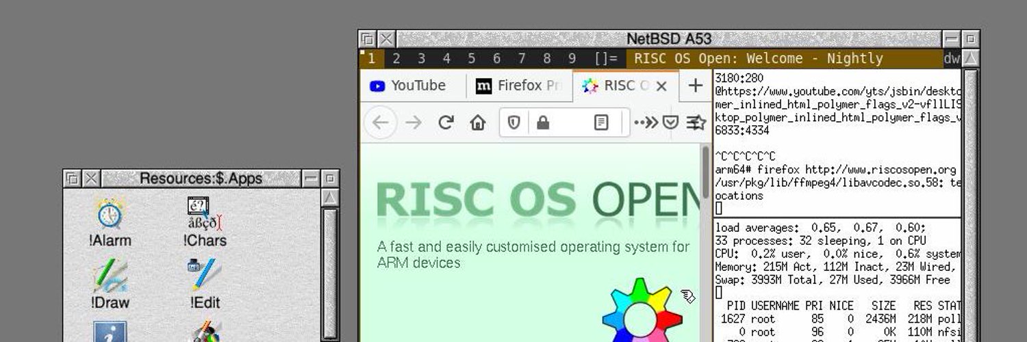
Task: Click the Firefox page vertical scrollbar thumb
Action: tap(705, 171)
